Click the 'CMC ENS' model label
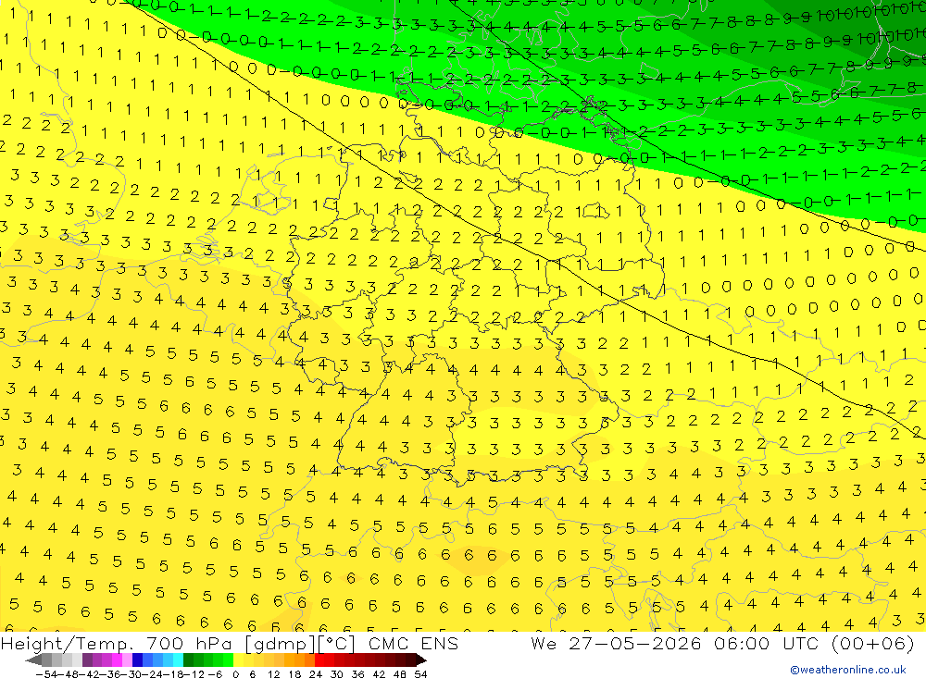926x678 pixels. click(413, 644)
